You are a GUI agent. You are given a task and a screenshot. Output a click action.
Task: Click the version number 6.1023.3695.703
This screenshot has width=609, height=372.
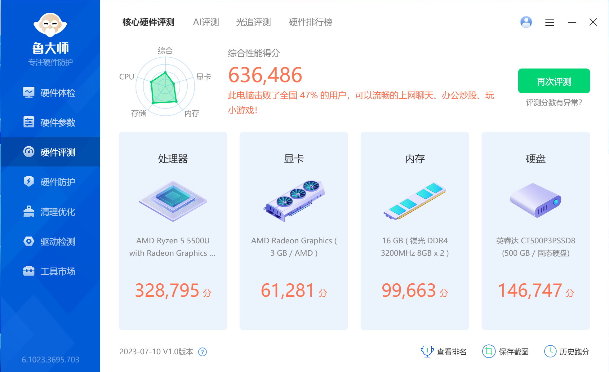point(50,360)
